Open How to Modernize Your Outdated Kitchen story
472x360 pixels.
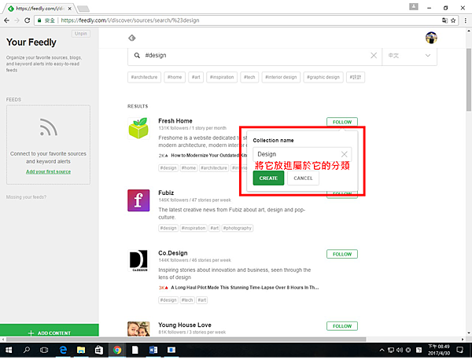[209, 156]
